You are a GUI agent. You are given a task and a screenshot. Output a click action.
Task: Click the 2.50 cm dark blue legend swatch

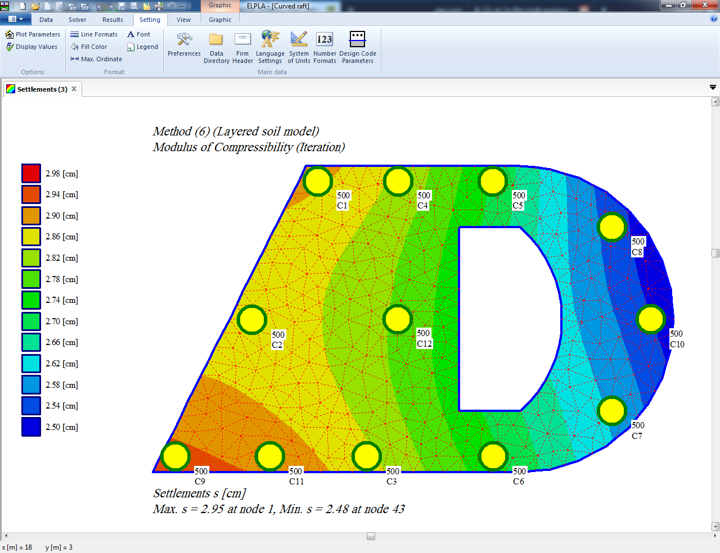coord(31,427)
